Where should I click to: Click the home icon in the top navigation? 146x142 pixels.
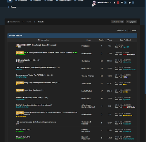click(10, 1)
